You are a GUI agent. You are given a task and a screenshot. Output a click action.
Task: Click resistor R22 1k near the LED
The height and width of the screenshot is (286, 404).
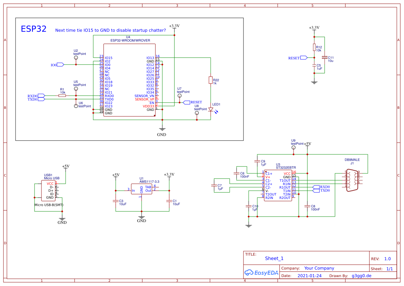click(211, 80)
